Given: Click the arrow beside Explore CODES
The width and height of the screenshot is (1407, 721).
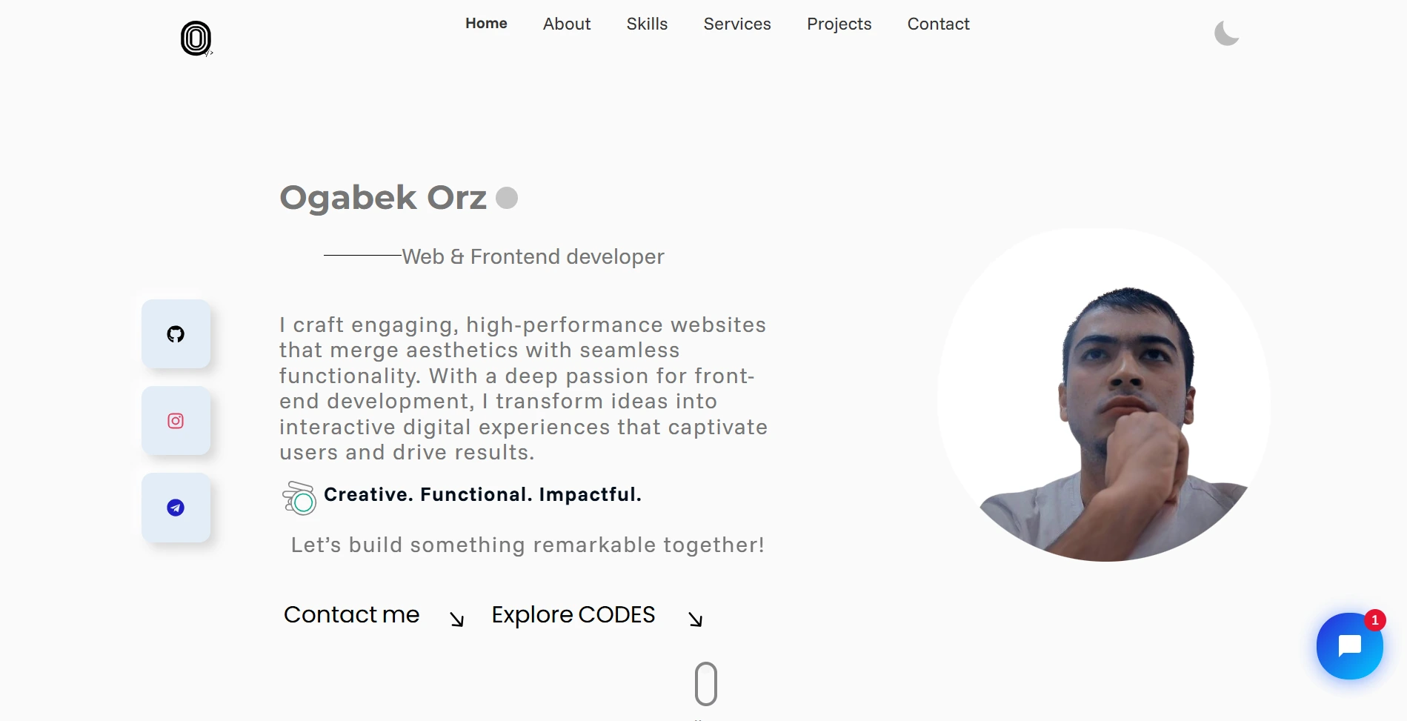Looking at the screenshot, I should pyautogui.click(x=695, y=619).
